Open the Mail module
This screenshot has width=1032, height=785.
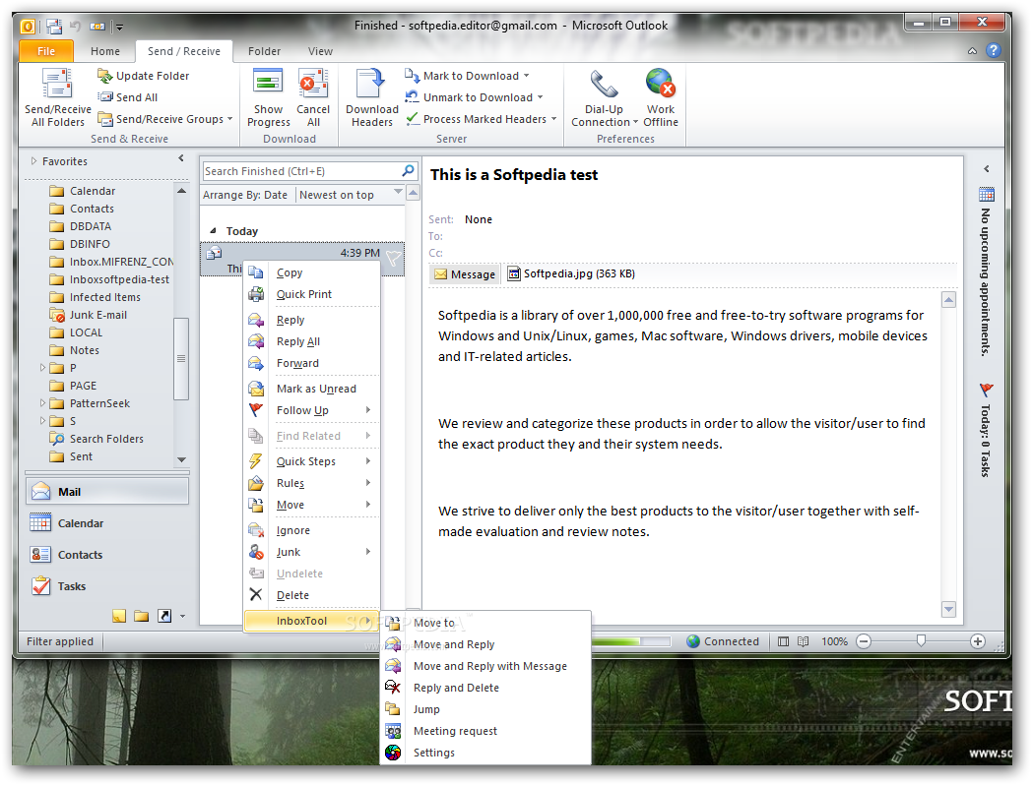point(107,492)
